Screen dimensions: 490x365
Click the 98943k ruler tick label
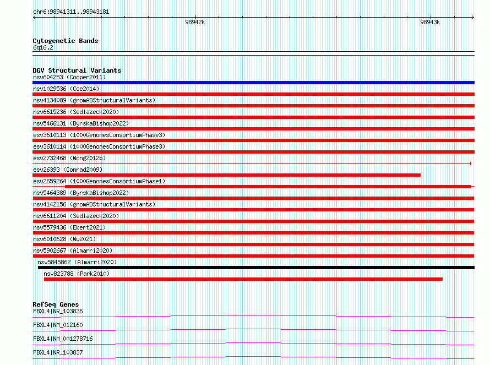[430, 22]
